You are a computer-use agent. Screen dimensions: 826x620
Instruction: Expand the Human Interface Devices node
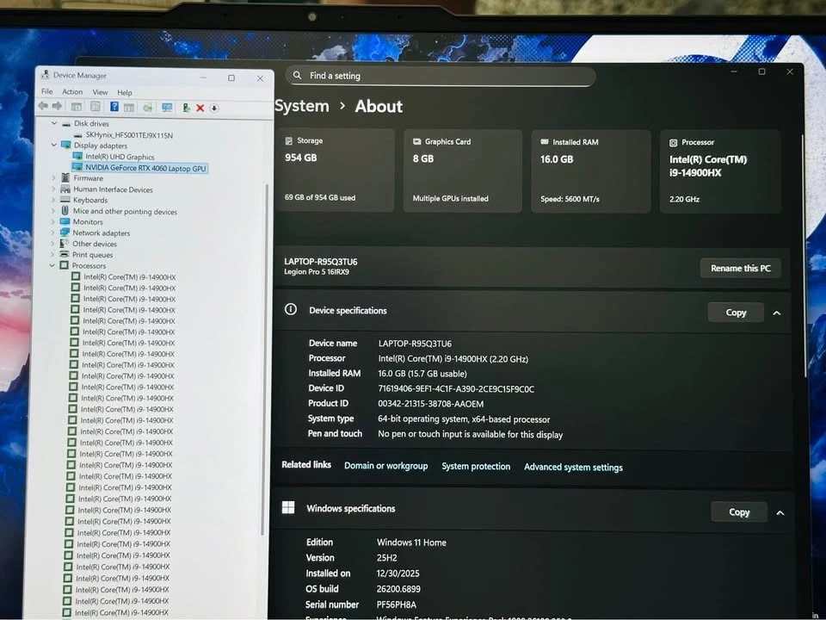pos(53,189)
